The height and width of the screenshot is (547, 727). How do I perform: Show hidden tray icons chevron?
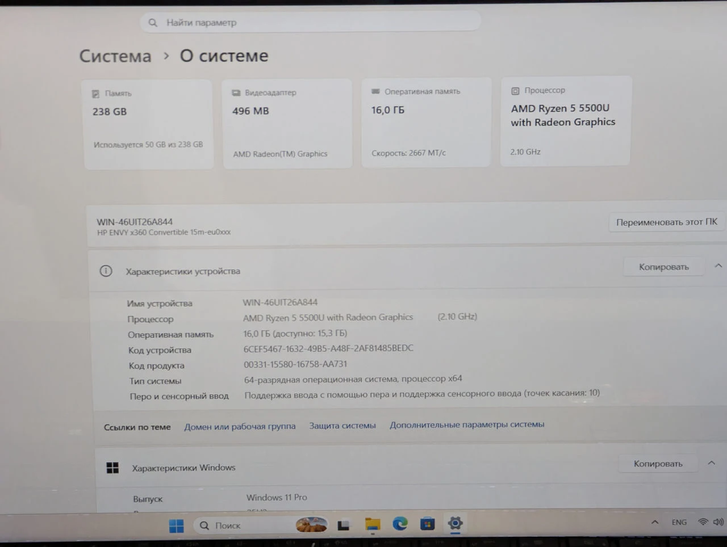655,522
